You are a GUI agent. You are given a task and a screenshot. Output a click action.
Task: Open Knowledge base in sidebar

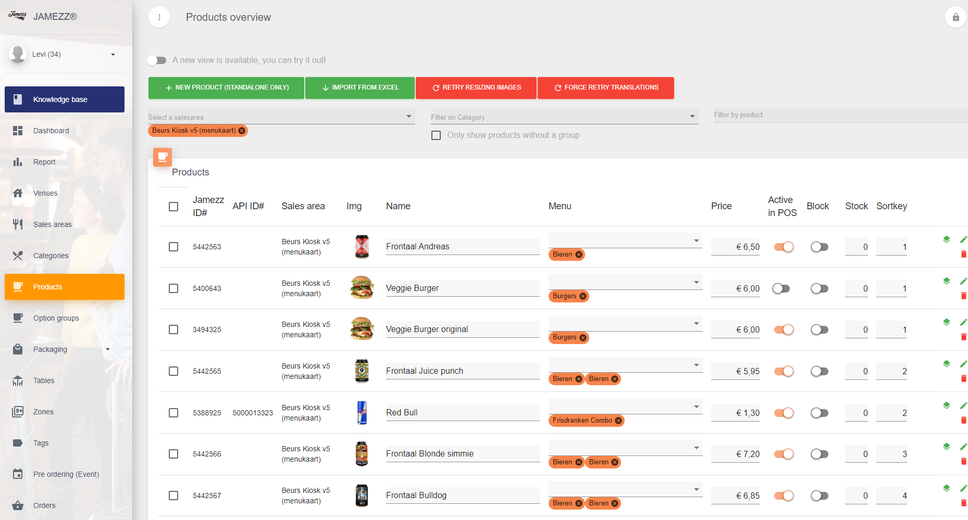pyautogui.click(x=65, y=99)
